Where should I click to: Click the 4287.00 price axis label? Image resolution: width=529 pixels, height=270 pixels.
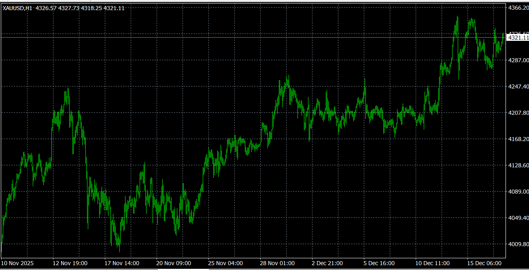pos(518,60)
